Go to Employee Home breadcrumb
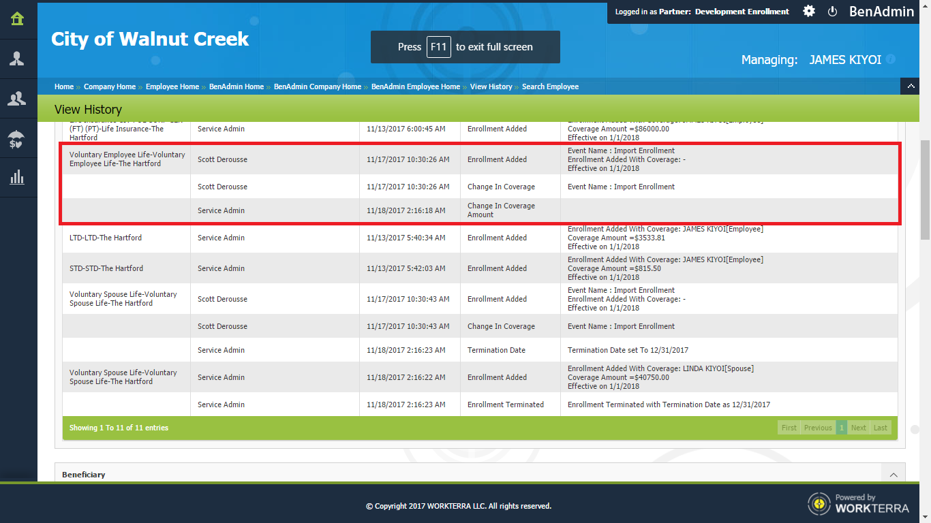 [172, 86]
